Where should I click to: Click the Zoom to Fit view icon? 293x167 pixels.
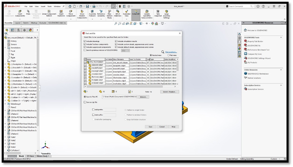(116, 24)
